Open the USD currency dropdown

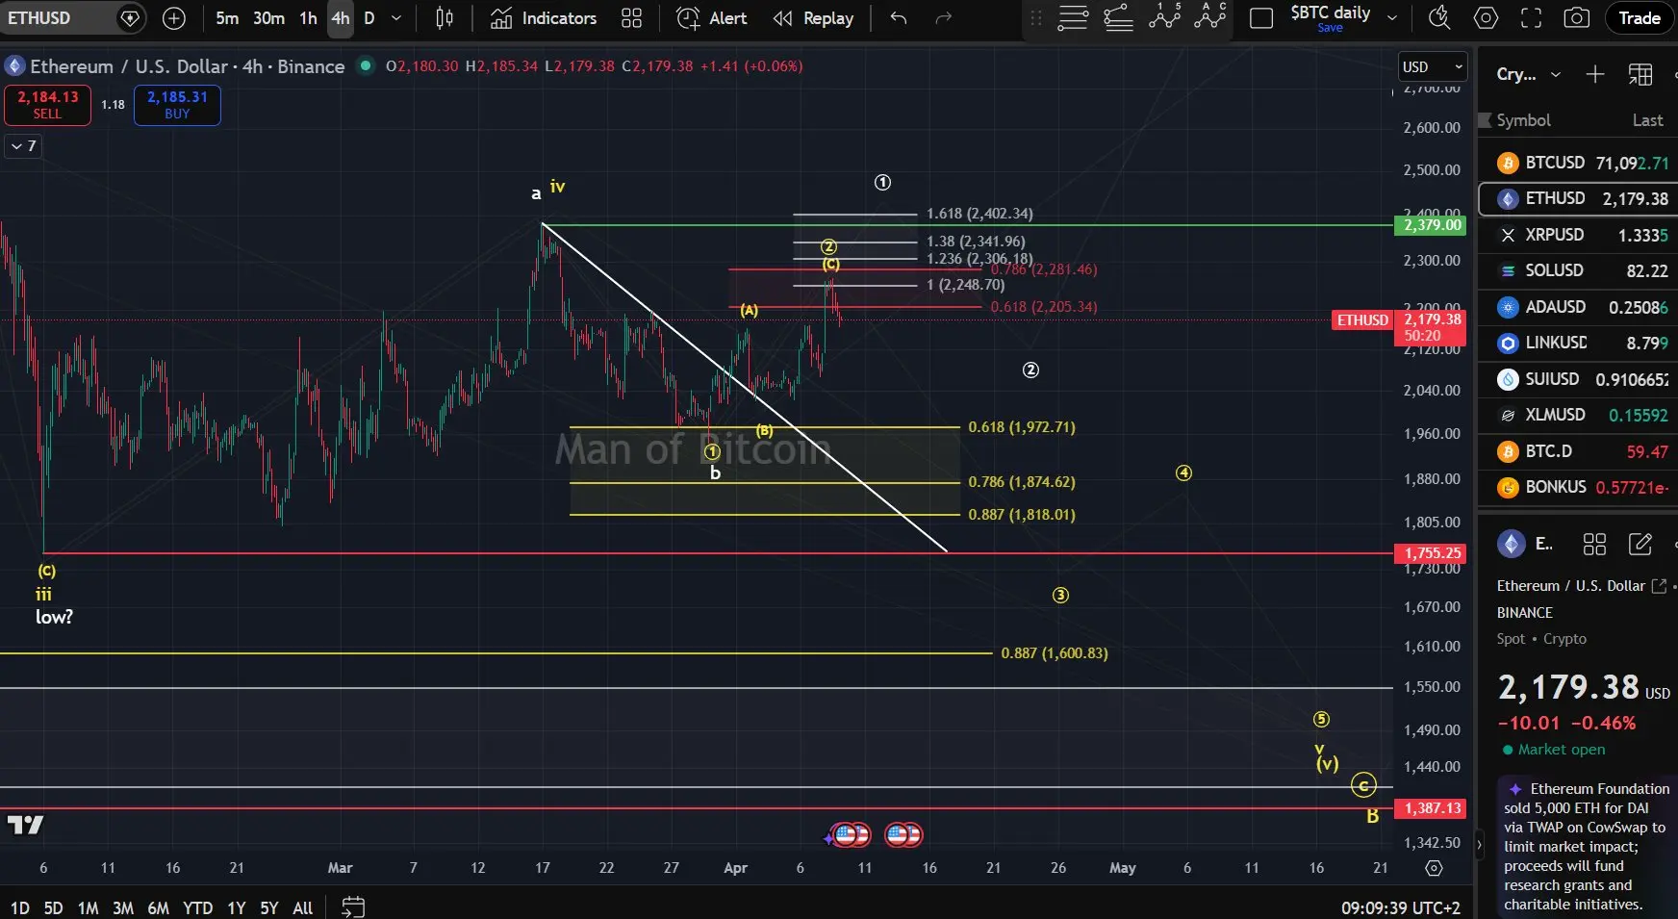click(x=1433, y=66)
